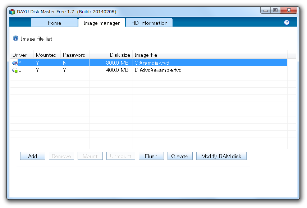307x208 pixels.
Task: Click the Flush button
Action: 151,156
